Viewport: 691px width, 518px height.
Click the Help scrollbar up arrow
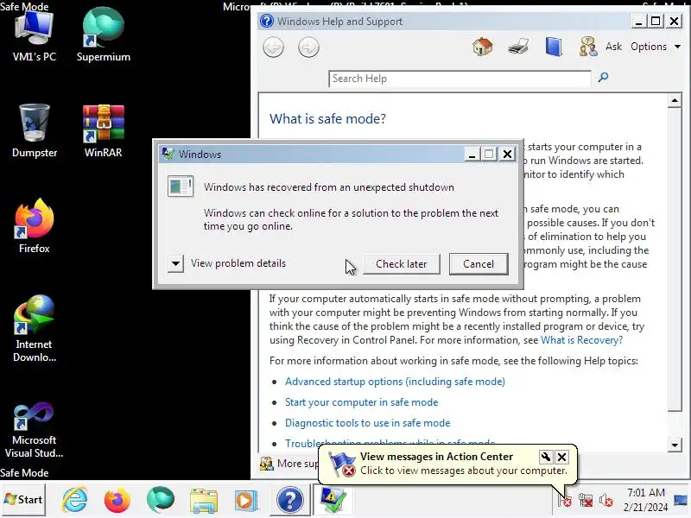coord(675,100)
